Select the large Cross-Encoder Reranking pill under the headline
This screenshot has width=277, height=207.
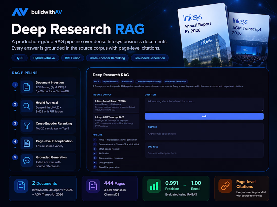coord(107,58)
